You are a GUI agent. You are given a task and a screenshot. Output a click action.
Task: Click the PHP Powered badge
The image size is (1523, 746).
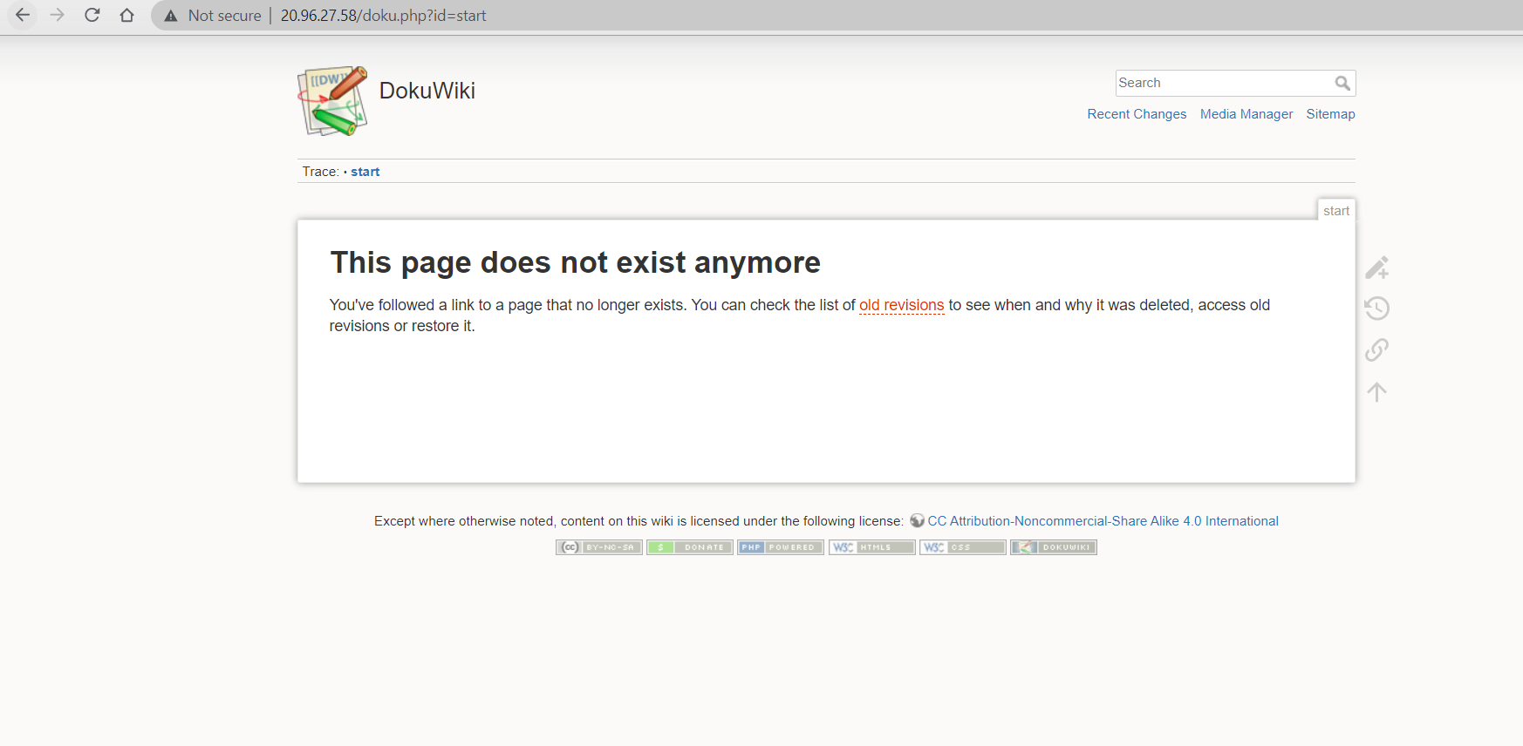pos(780,547)
